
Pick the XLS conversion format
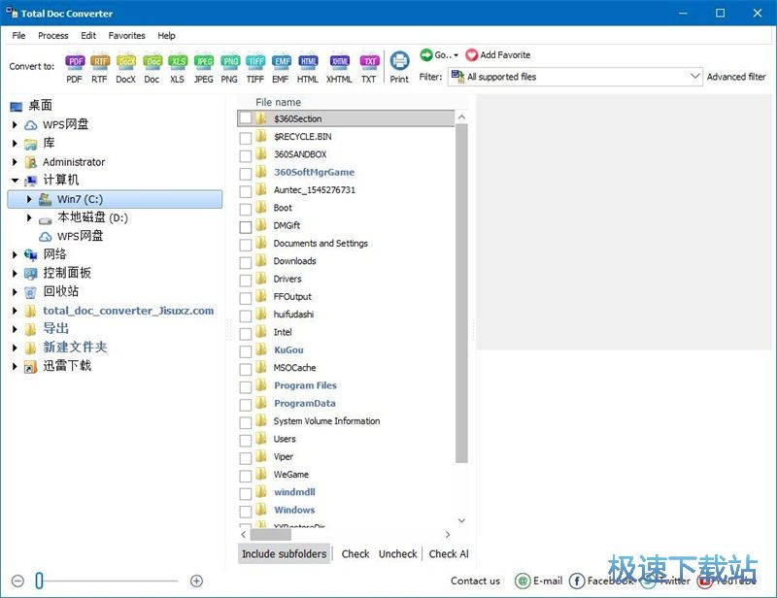pos(178,61)
